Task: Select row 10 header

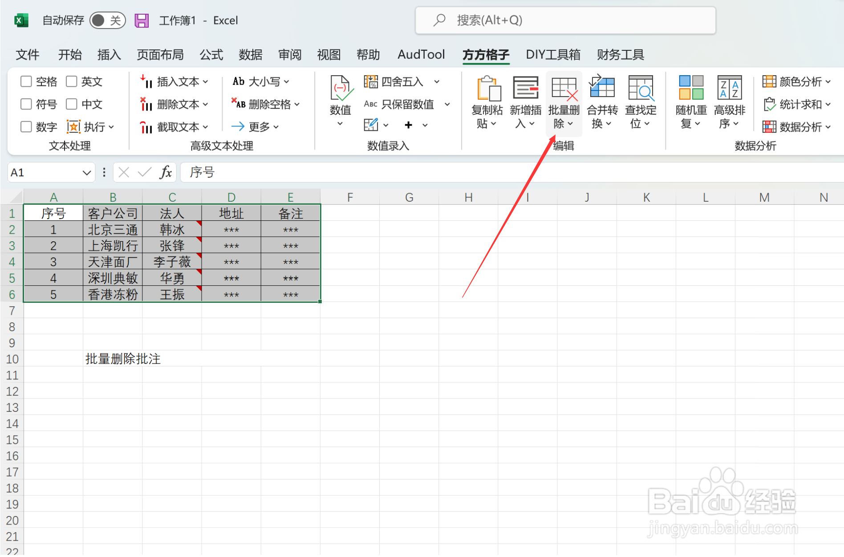Action: (12, 359)
